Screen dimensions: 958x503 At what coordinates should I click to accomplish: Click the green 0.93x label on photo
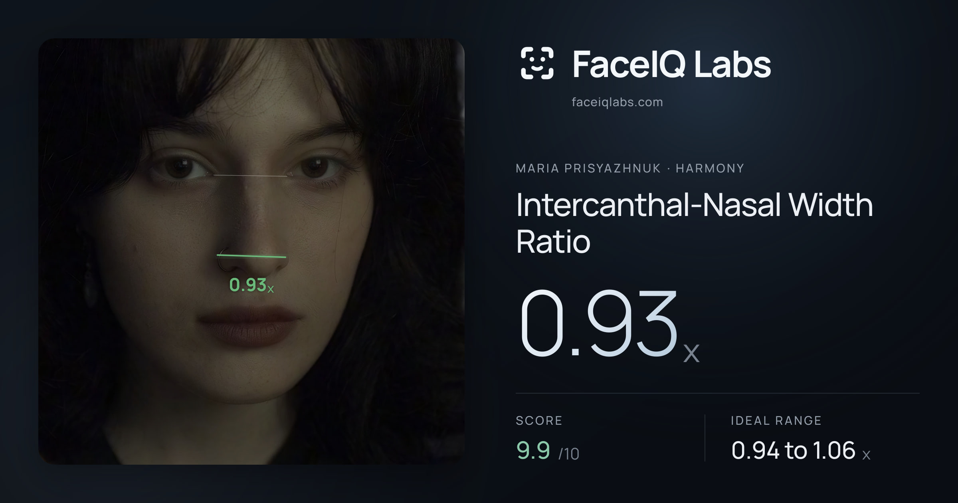tap(251, 285)
